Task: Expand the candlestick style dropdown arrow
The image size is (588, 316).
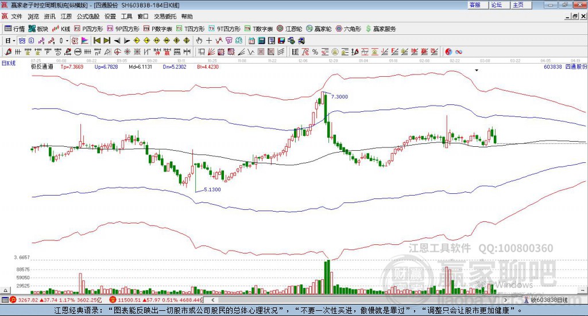Action: [x=67, y=41]
